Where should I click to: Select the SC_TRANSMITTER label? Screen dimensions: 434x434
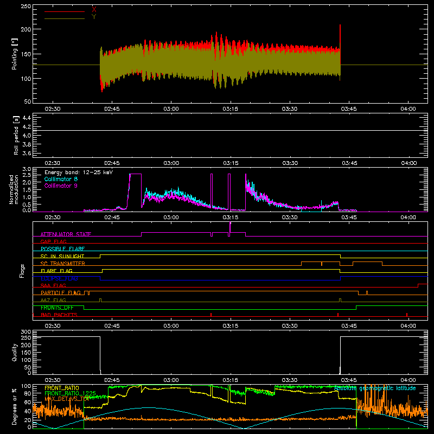click(63, 264)
